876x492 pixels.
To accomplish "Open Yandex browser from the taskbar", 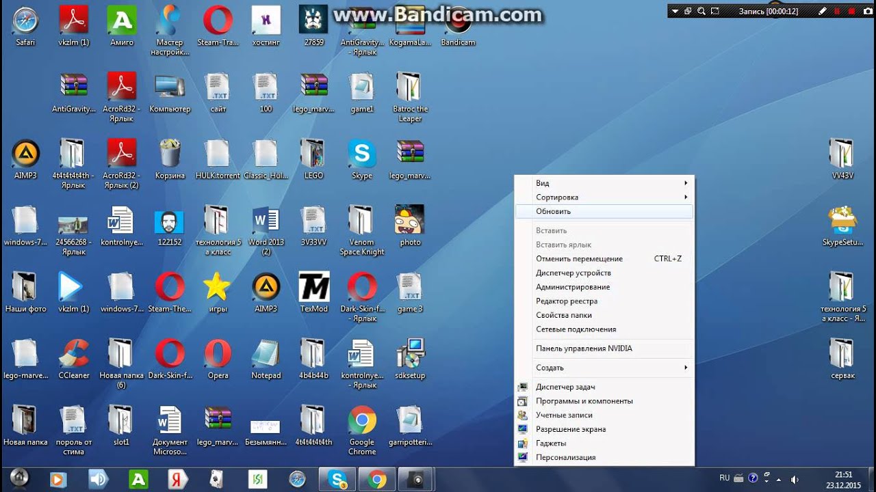I will (x=177, y=480).
